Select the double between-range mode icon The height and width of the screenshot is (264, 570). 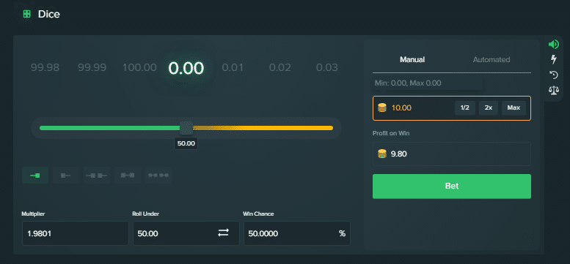[x=158, y=176]
